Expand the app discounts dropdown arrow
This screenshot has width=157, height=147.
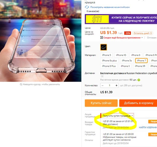pos(142,38)
